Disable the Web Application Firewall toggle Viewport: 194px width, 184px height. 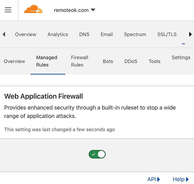click(x=97, y=154)
